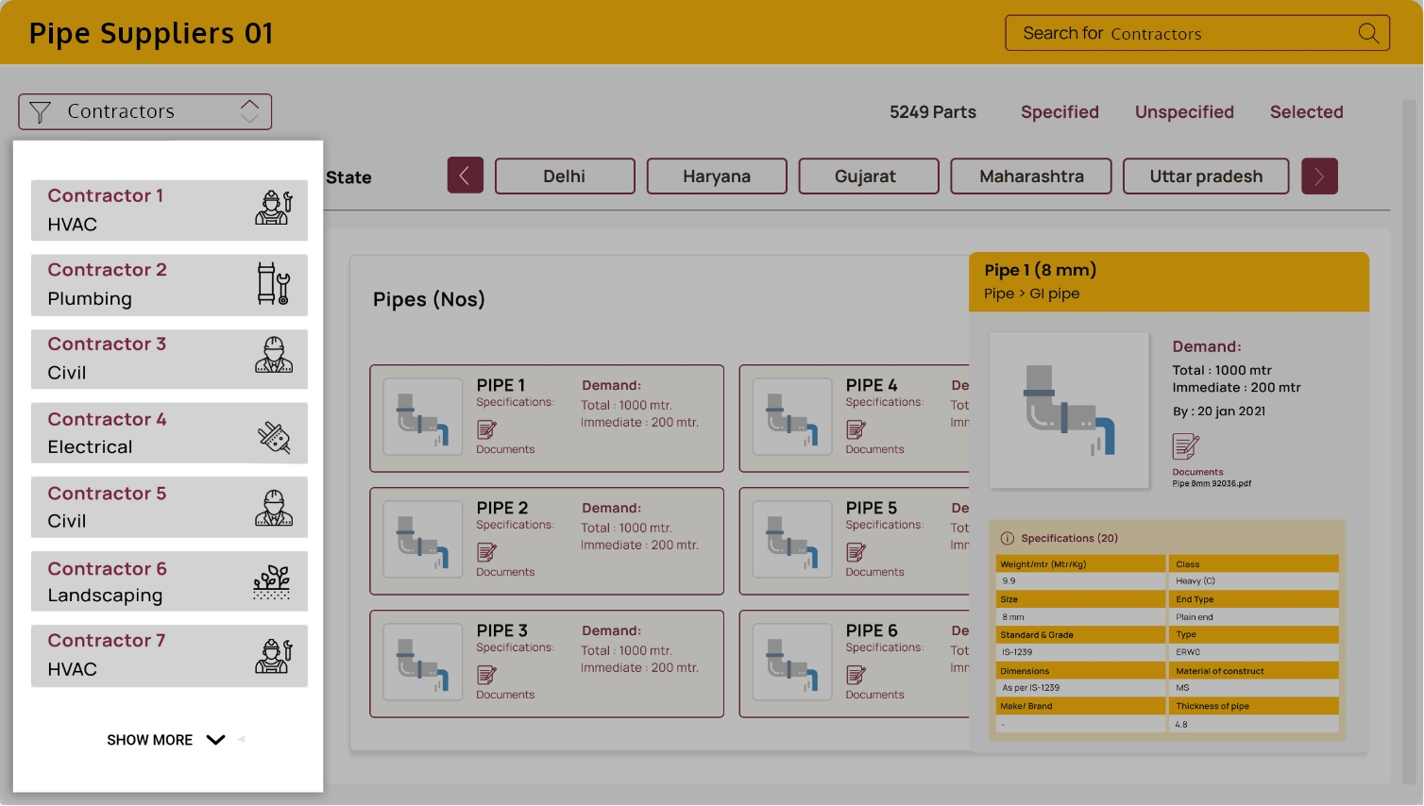Switch to Specified tab
Screen dimensions: 1424x806
point(1060,112)
